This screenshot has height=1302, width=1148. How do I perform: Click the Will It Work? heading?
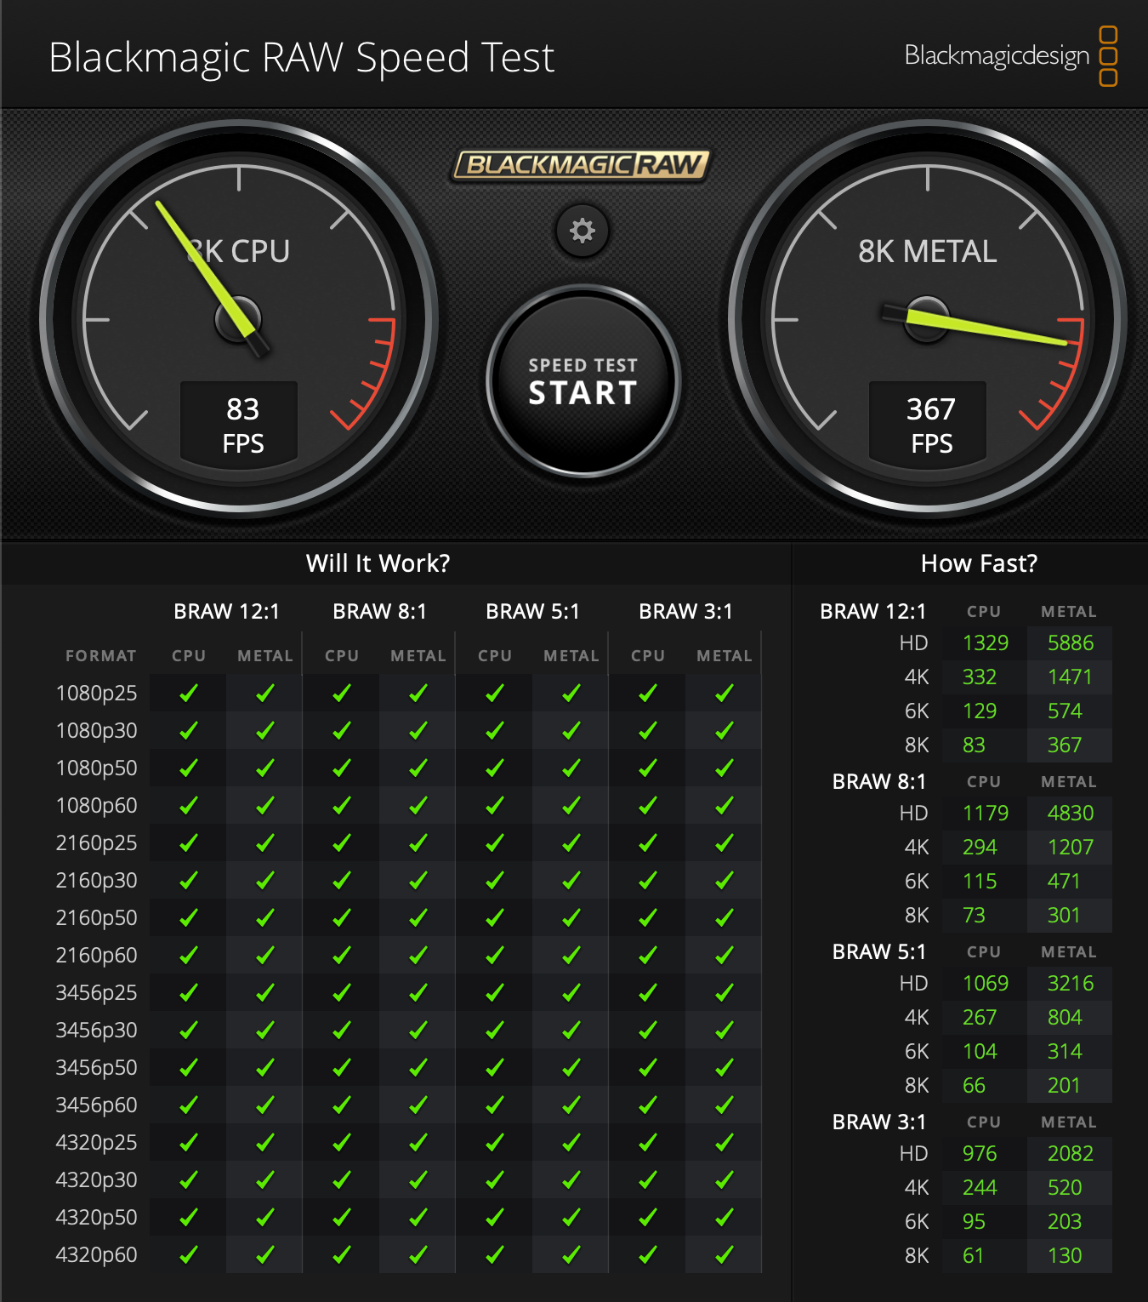pos(378,563)
